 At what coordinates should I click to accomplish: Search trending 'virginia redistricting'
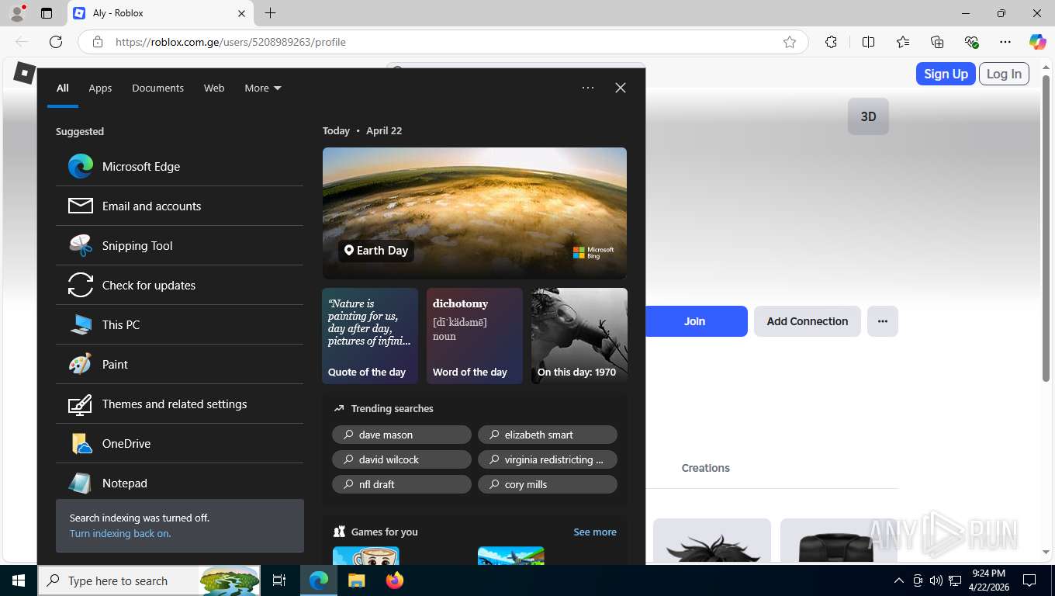(x=548, y=459)
